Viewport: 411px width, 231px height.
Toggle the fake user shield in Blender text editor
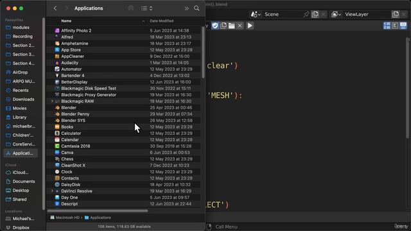tap(215, 26)
